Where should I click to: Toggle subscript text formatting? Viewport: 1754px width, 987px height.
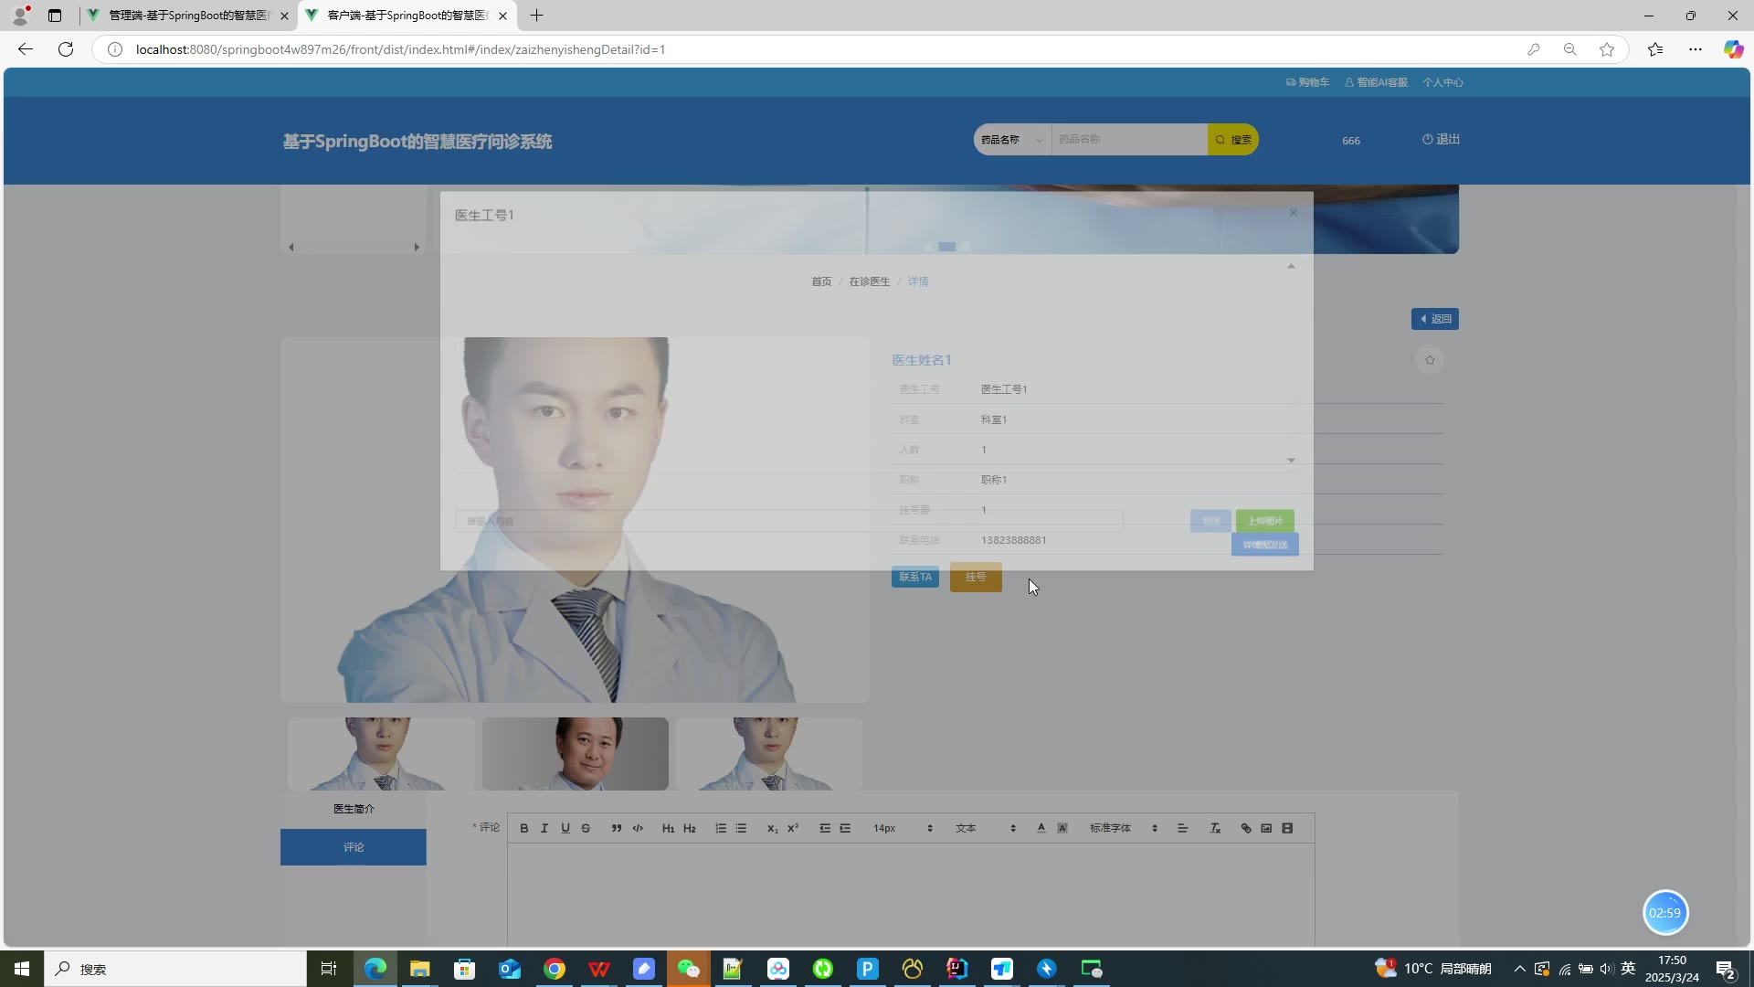(772, 828)
